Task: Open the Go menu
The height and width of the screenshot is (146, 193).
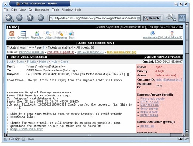Action: [31, 10]
